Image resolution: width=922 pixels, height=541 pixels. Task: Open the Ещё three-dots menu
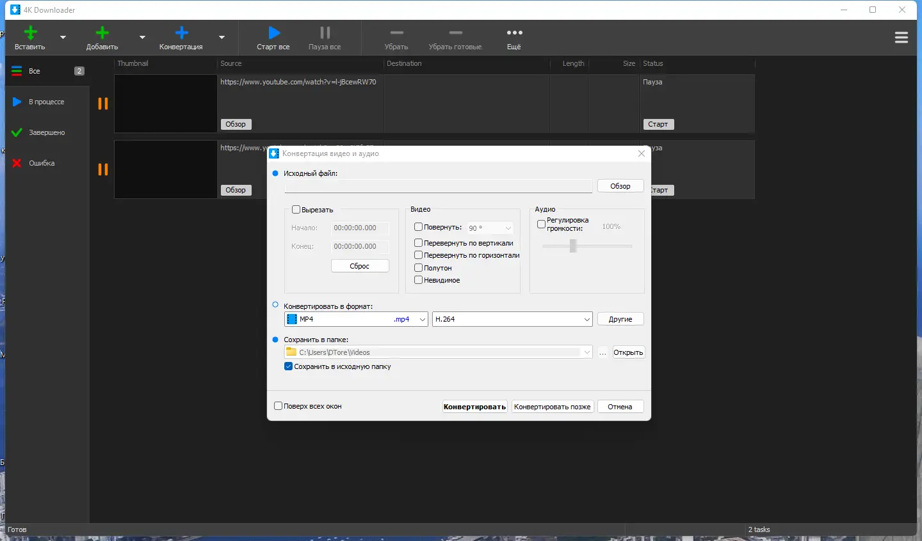point(514,33)
